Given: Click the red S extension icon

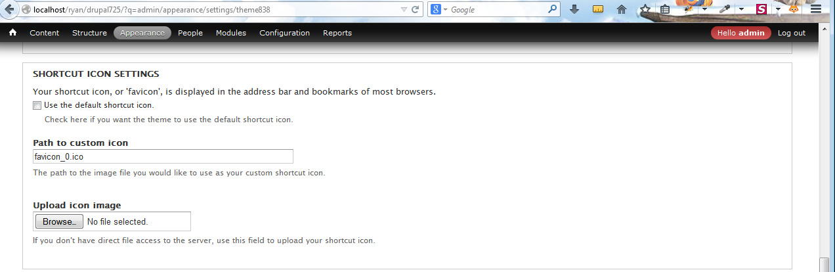Looking at the screenshot, I should click(x=761, y=9).
